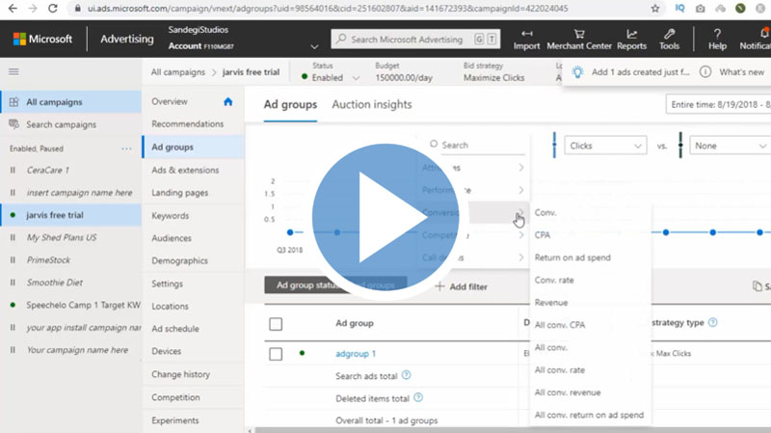Play the video with the play button
Screen dimensions: 771x433
click(x=385, y=217)
